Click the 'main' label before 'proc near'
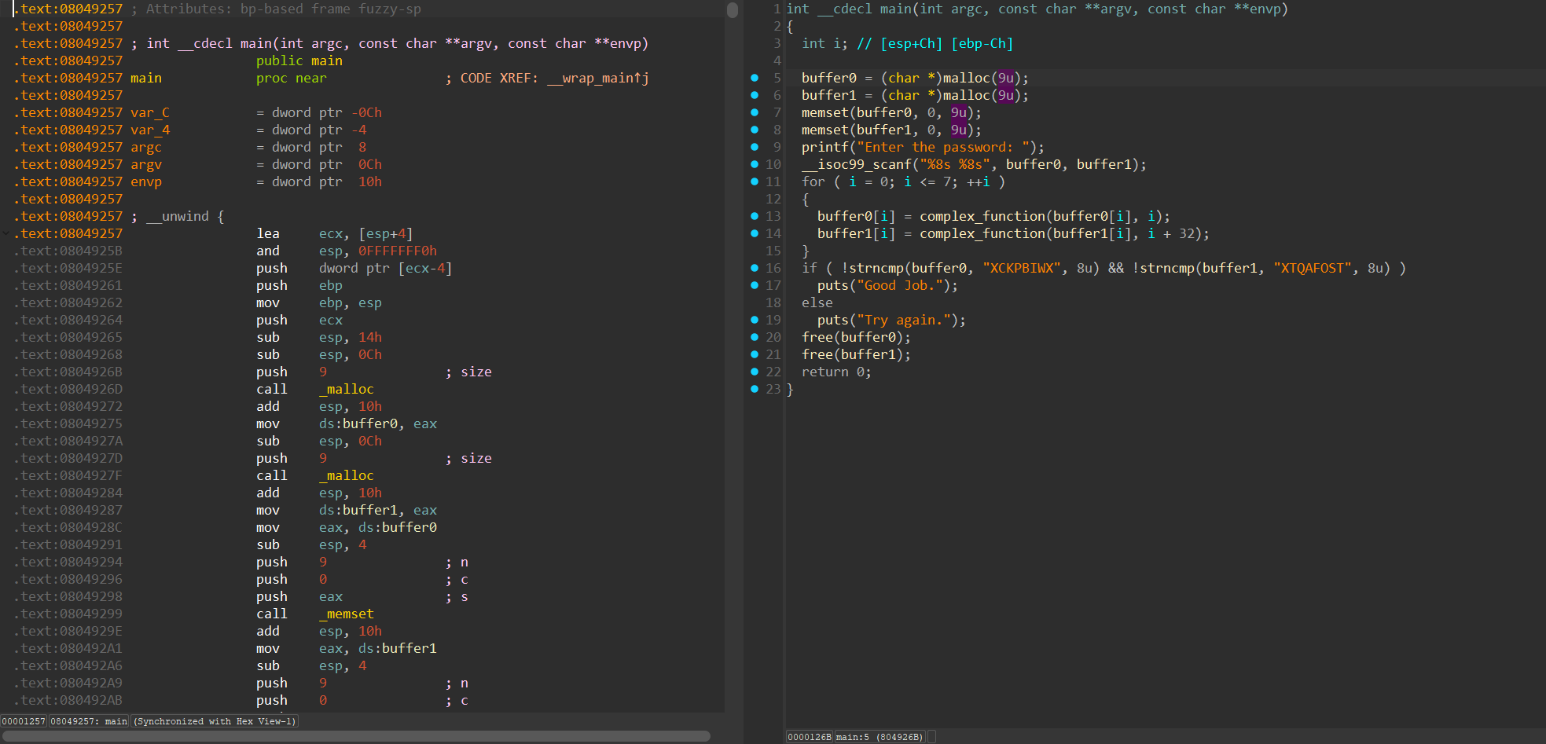The image size is (1546, 744). tap(146, 78)
